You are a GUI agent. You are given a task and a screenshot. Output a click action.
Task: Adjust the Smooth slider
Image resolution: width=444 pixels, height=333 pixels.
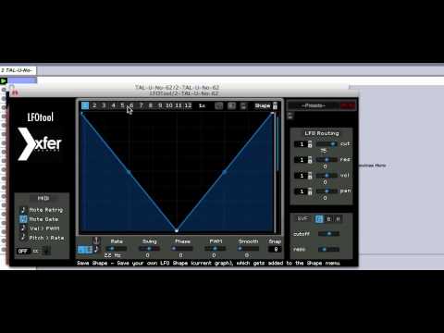[248, 249]
